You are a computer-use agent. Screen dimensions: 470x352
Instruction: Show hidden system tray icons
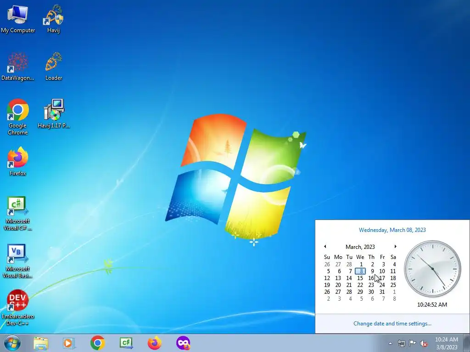coord(390,343)
